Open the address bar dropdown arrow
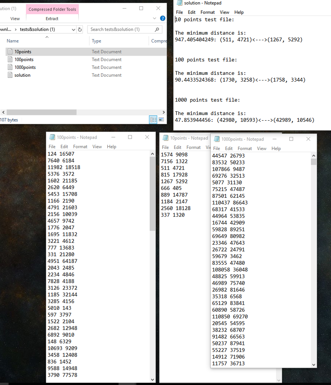Viewport: 331px width, 385px height. (73, 29)
